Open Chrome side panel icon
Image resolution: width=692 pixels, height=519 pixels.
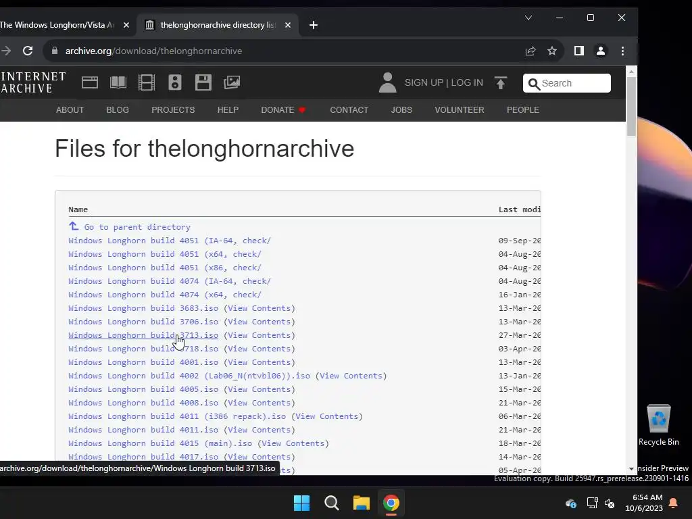click(578, 51)
